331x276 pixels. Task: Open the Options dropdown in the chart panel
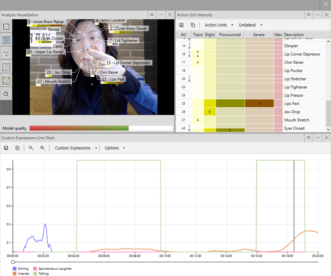click(x=115, y=148)
